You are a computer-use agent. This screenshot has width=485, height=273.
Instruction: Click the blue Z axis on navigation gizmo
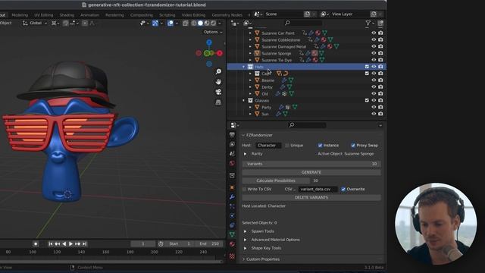pos(209,42)
